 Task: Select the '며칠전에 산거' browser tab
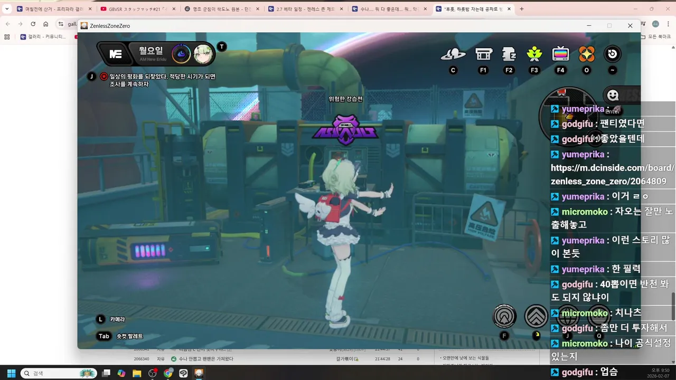coord(53,9)
